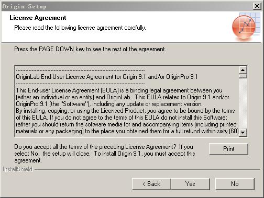264x198 pixels.
Task: Click the license scrollbar thumb
Action: pos(243,76)
